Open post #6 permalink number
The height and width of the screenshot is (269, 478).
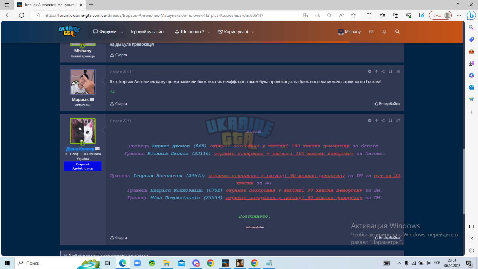click(x=398, y=71)
